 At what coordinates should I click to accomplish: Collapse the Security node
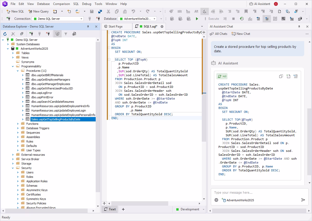(13, 168)
